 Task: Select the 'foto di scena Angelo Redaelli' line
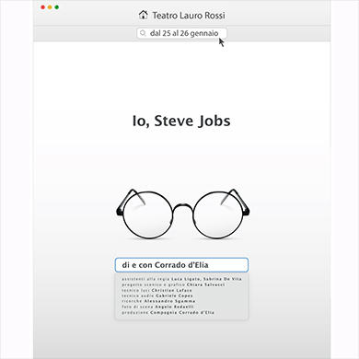[x=157, y=307]
